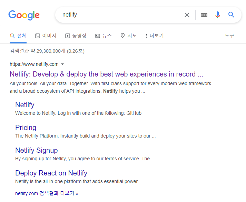Switch to the 동영상 tab
246x202 pixels.
click(76, 36)
